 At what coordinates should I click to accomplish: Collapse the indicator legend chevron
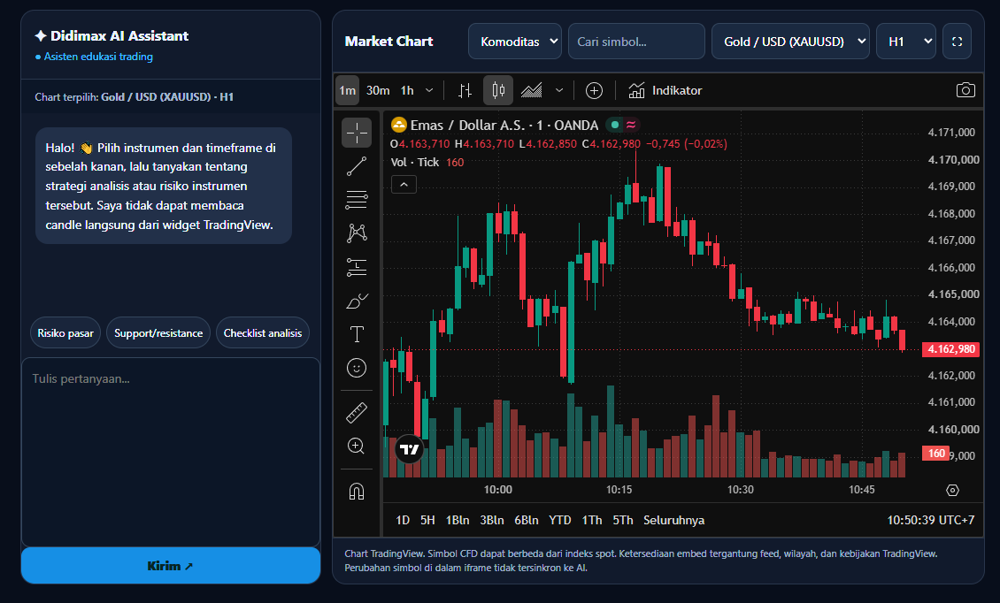point(404,185)
